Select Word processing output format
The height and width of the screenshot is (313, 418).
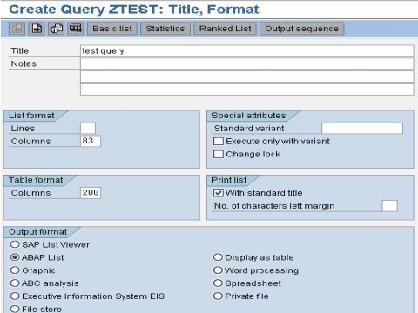pyautogui.click(x=218, y=270)
